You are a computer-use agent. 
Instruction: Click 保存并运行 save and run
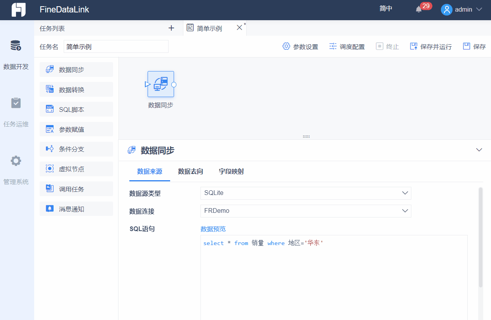[431, 47]
